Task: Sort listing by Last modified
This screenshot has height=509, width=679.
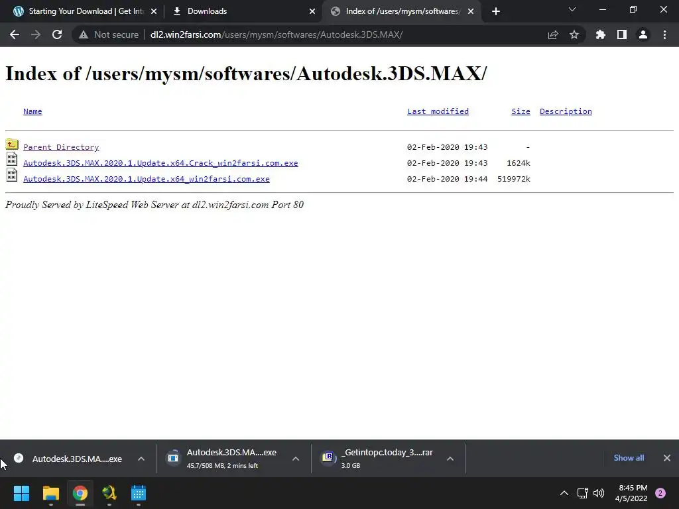Action: (x=438, y=111)
